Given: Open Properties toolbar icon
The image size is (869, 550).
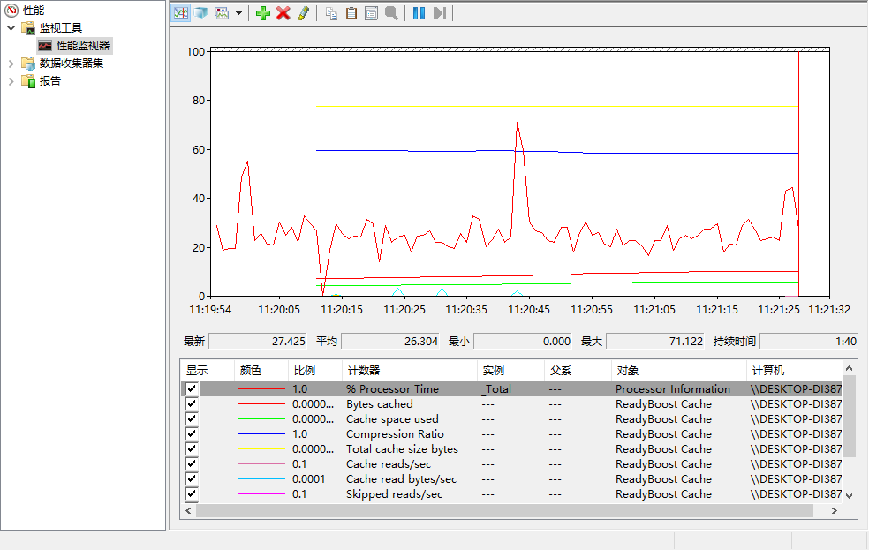Looking at the screenshot, I should point(371,12).
